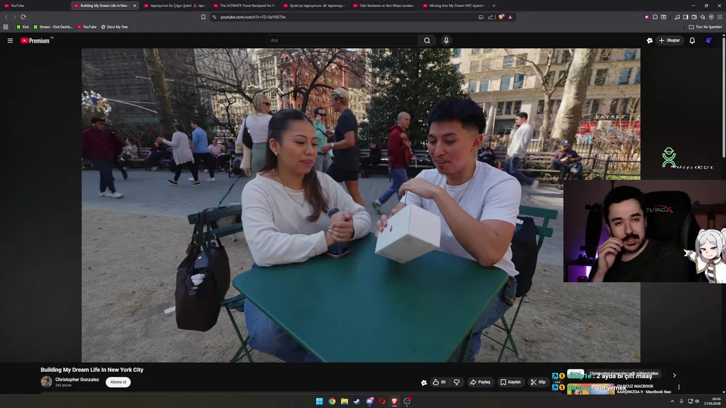Open the apps grid in bookmarks bar
Viewport: 726px width, 408px height.
(x=6, y=27)
